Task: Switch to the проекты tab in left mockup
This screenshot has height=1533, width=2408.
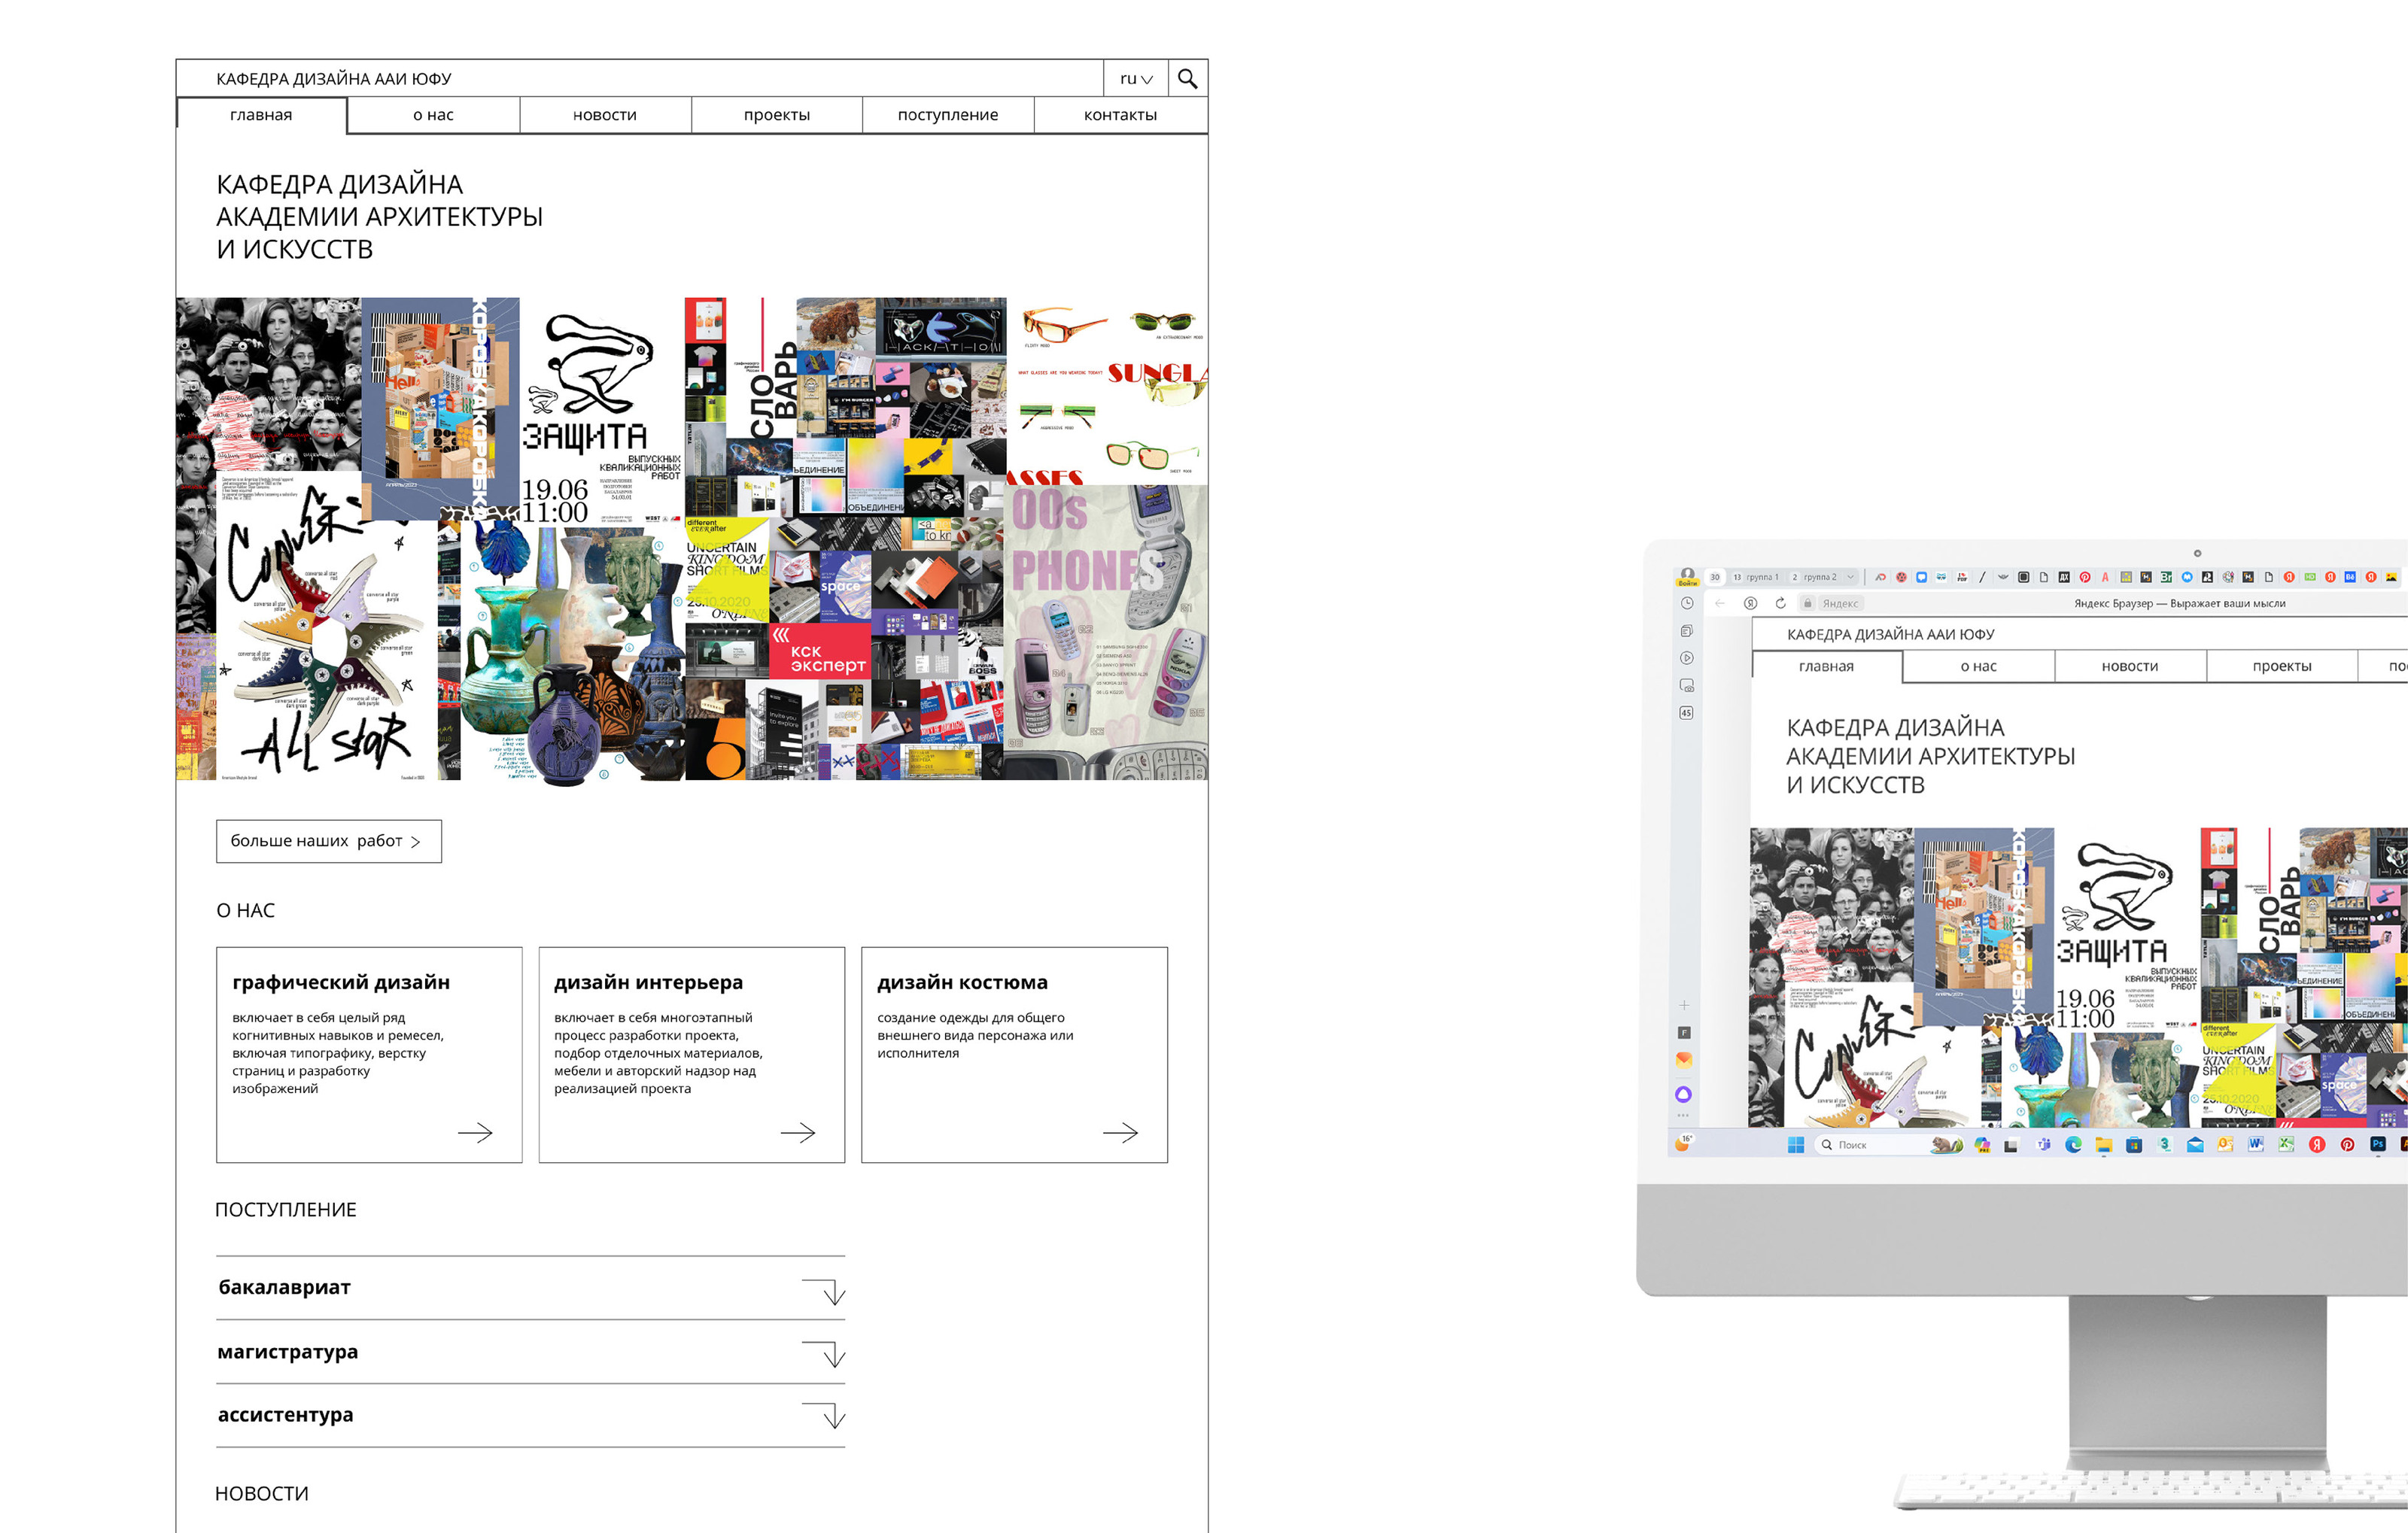Action: pyautogui.click(x=776, y=115)
